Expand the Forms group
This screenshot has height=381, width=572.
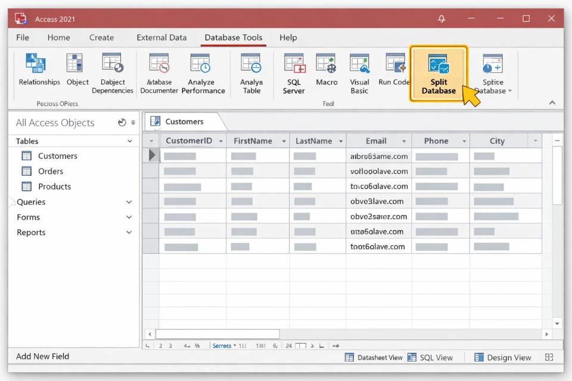pyautogui.click(x=129, y=217)
